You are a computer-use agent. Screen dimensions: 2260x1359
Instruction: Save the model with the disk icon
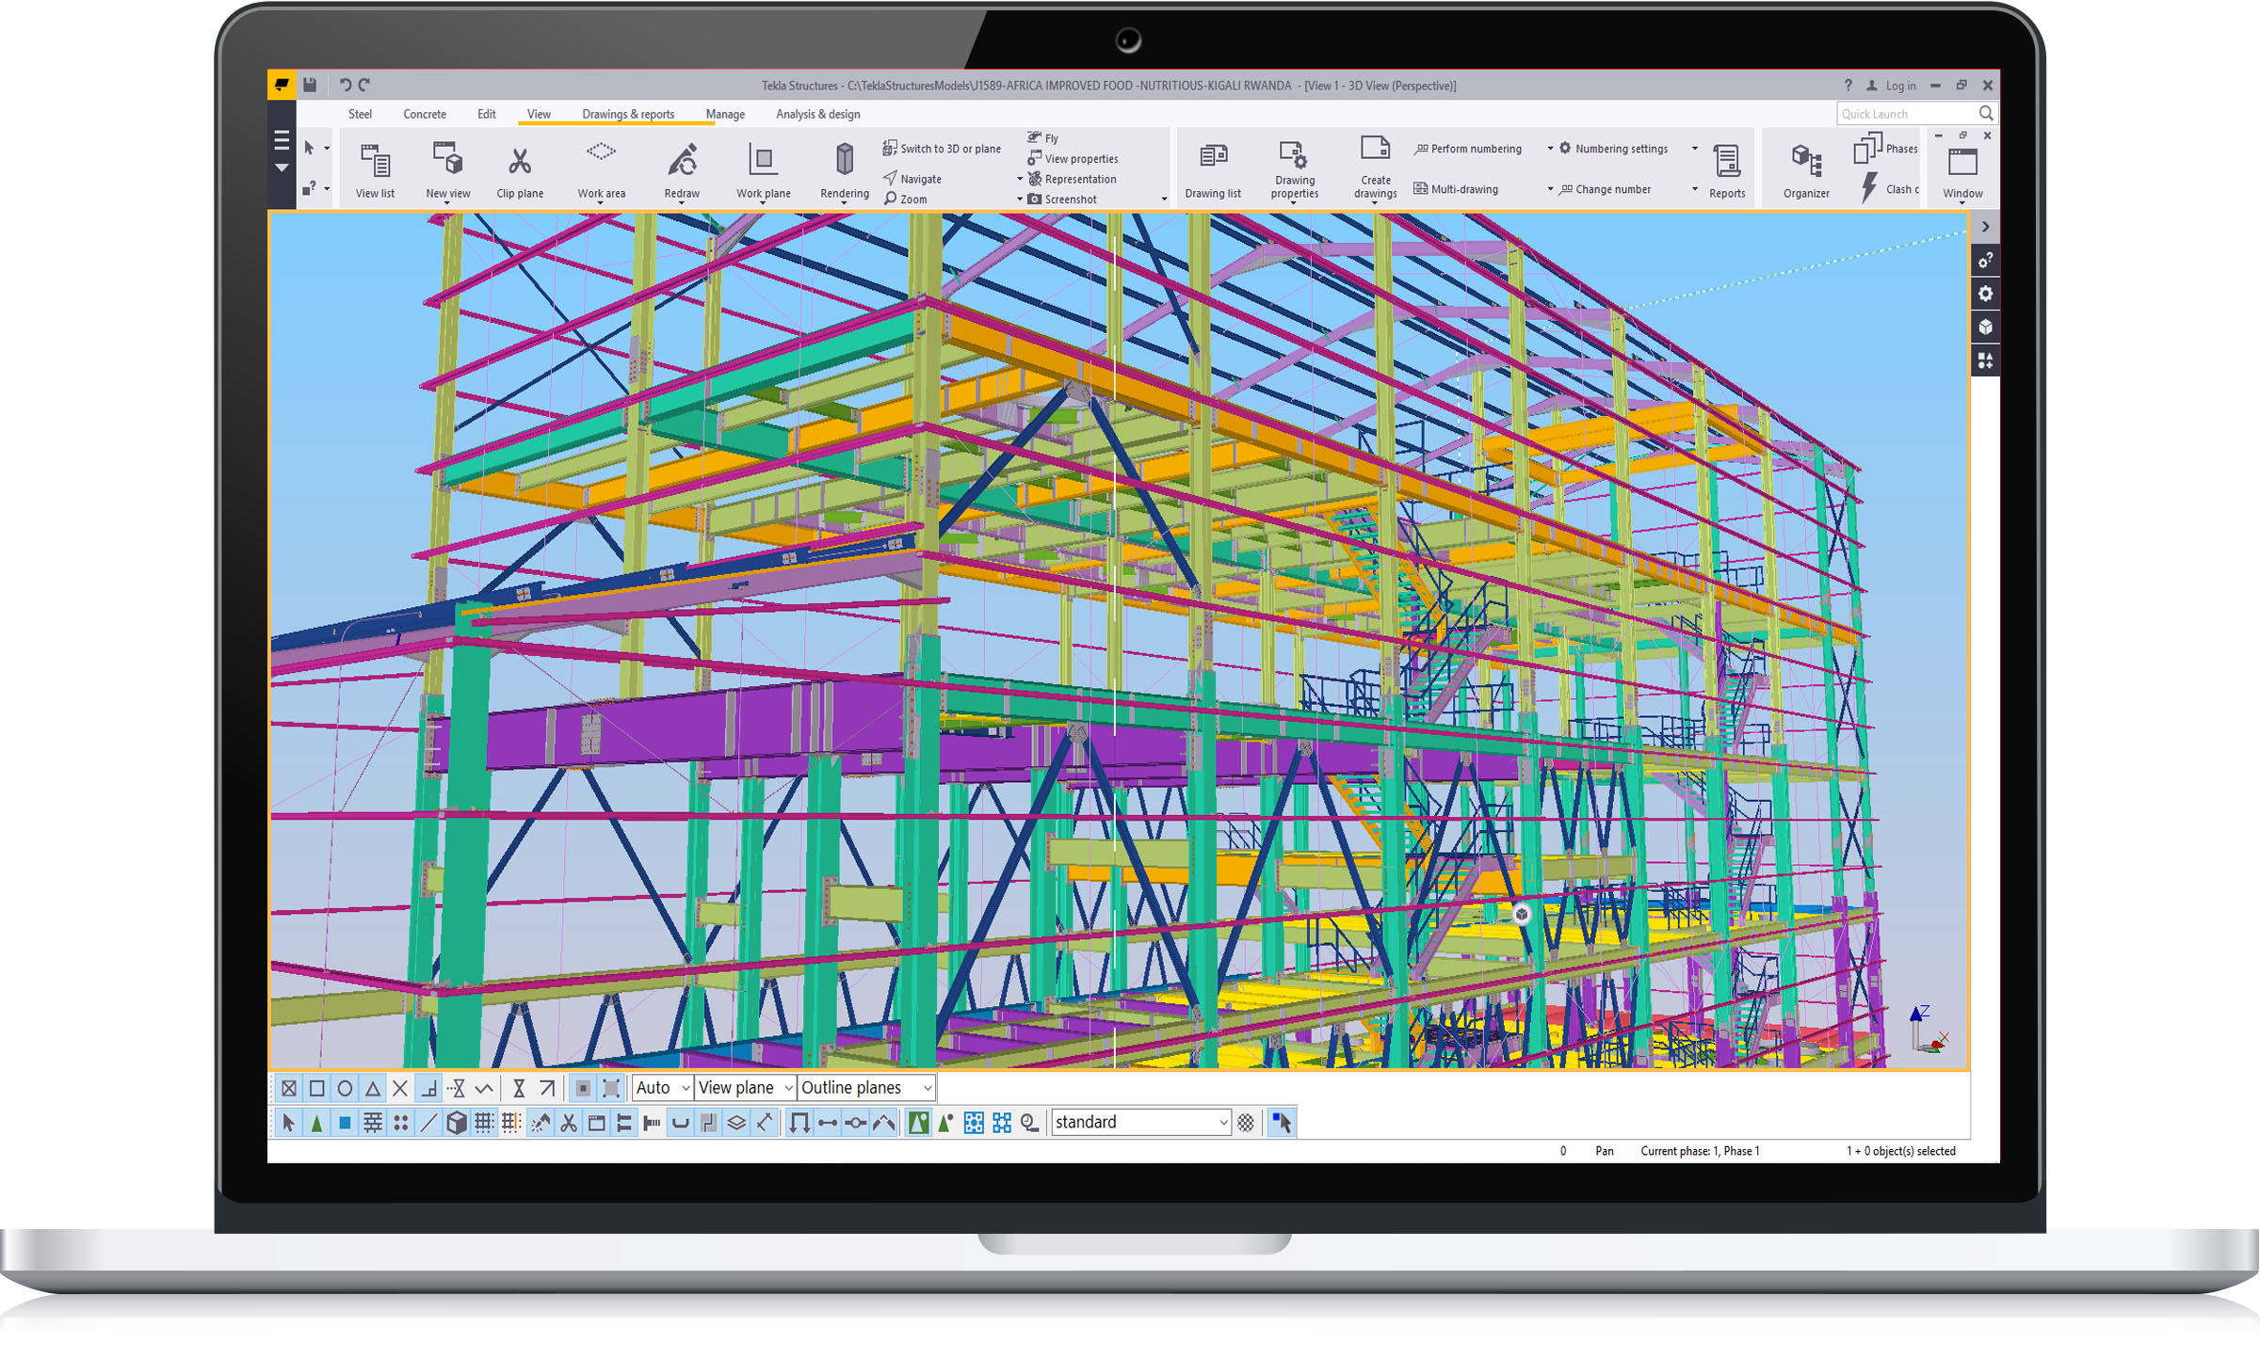(310, 85)
